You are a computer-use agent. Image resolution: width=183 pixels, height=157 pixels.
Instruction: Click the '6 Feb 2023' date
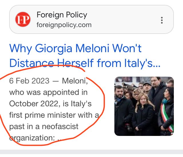pos(29,81)
